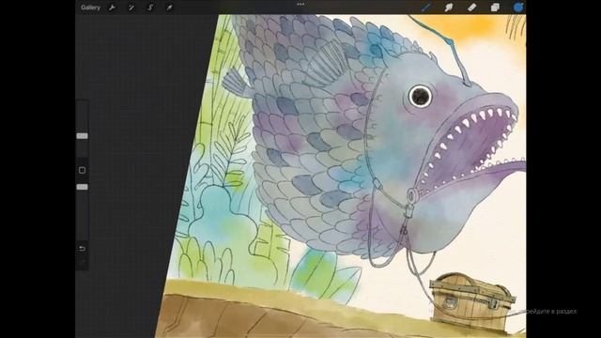Open the Adjustments magic wand menu
601x338 pixels.
pos(131,8)
